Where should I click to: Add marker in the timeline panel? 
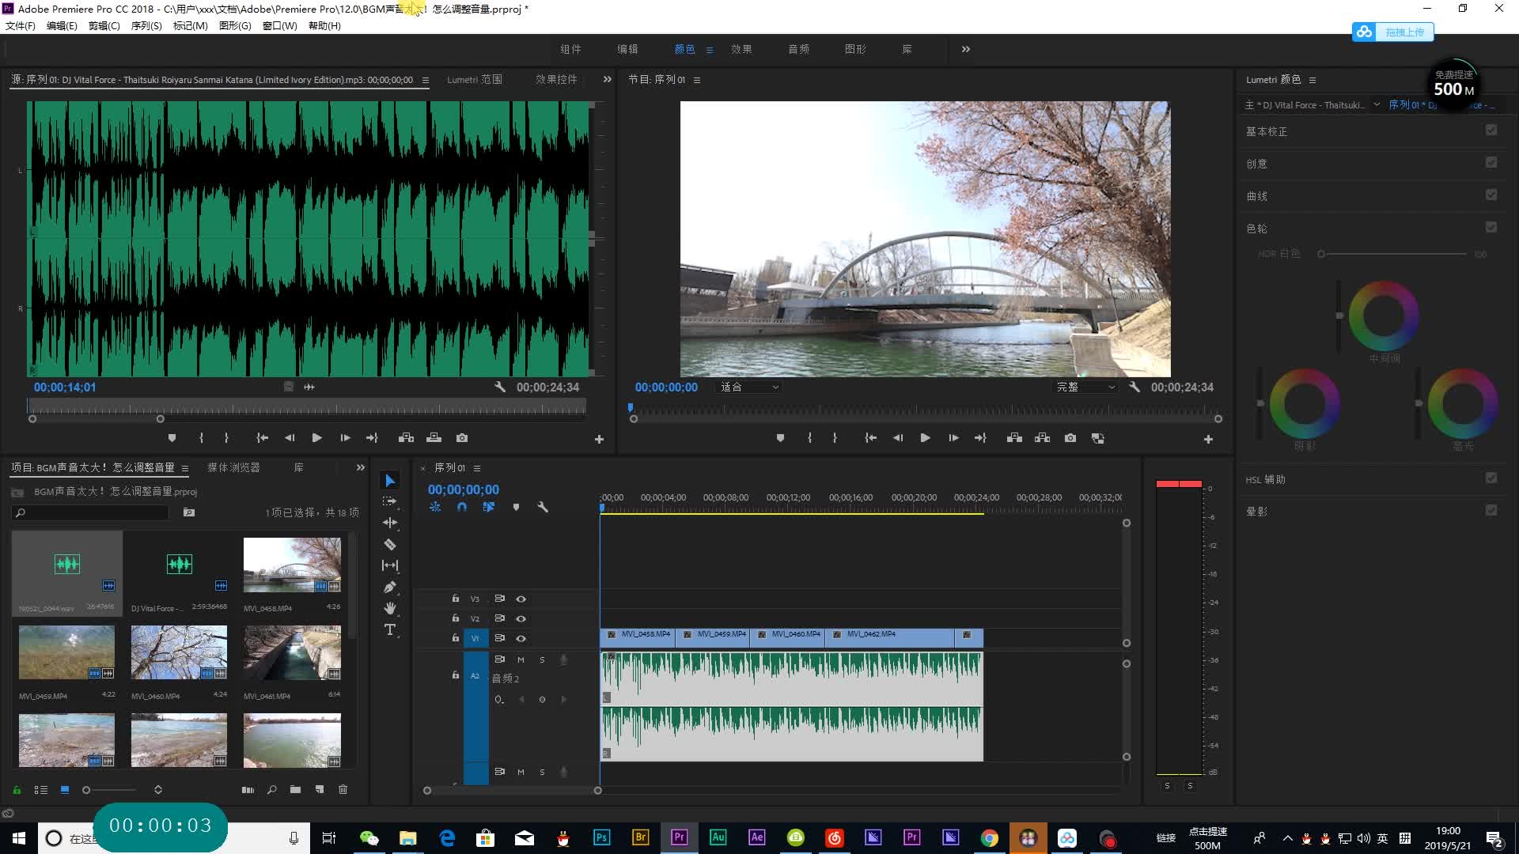516,508
